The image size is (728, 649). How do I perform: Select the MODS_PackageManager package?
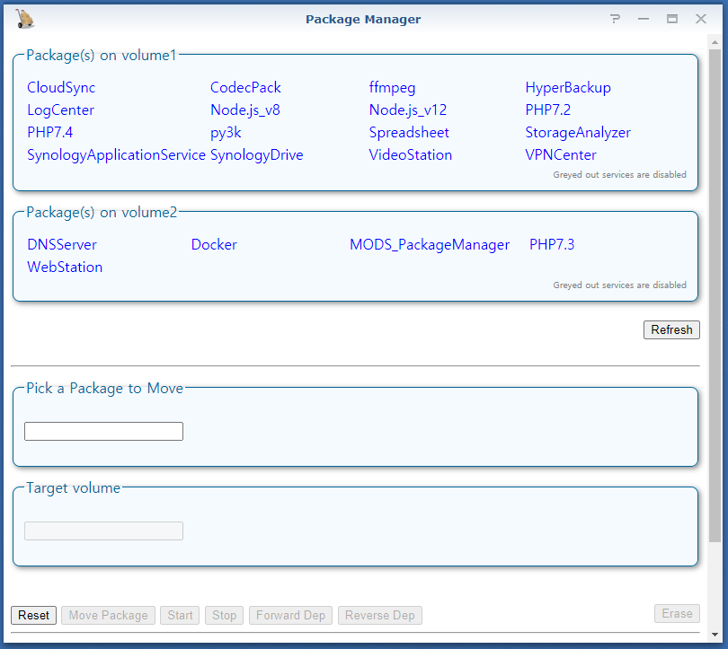point(430,245)
